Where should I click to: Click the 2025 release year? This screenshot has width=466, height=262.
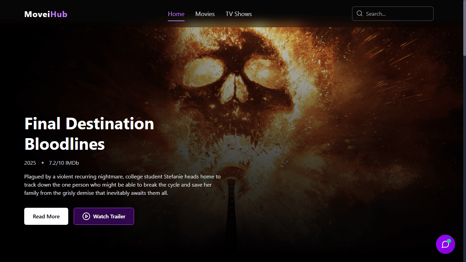click(x=30, y=163)
